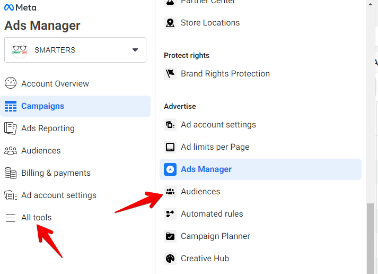
Task: Click the Campaigns grid icon
Action: pos(11,106)
